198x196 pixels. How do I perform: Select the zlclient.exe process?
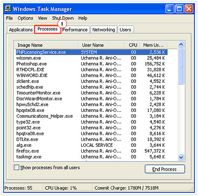(x=92, y=81)
